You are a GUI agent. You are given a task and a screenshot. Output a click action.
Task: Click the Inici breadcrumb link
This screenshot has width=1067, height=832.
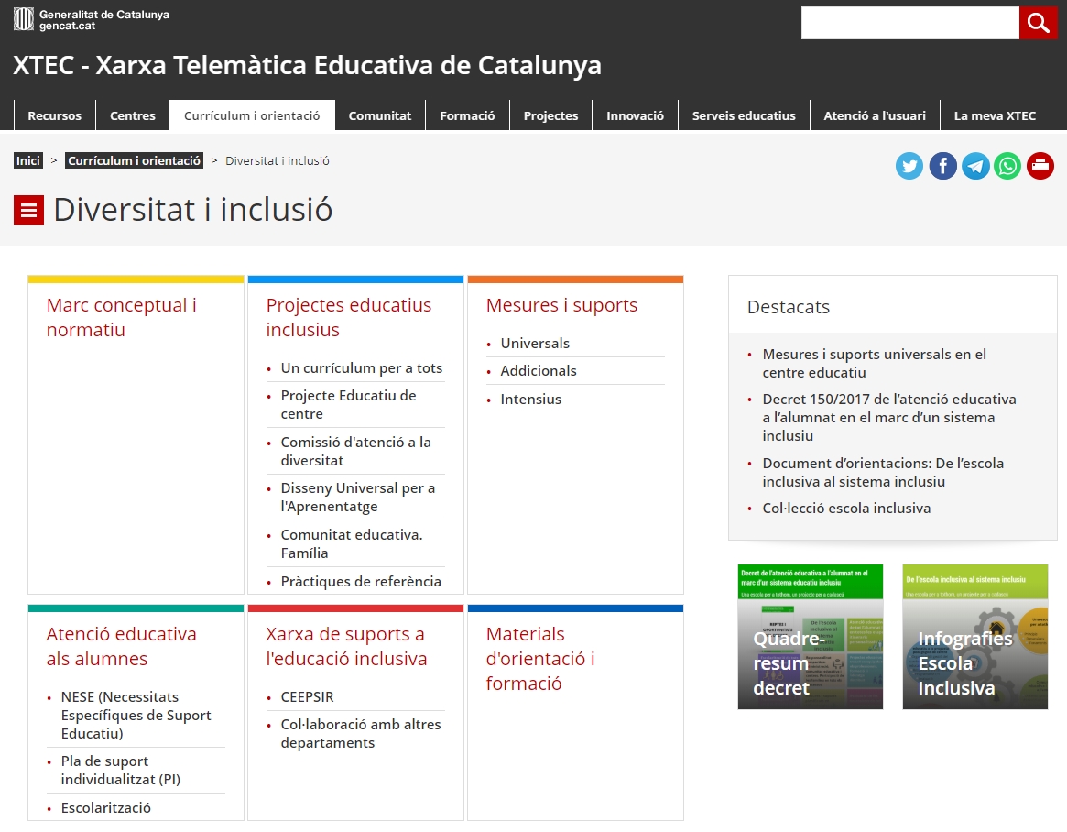28,160
